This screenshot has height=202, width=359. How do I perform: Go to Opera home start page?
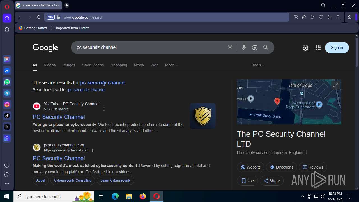[7, 18]
